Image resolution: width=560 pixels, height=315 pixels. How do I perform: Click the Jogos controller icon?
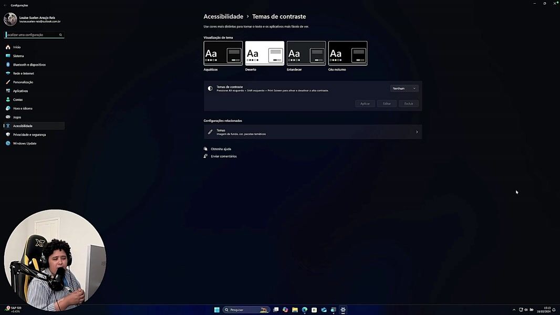pyautogui.click(x=8, y=117)
